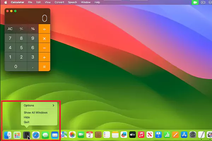Screen dimensions: 212x141
Task: Click the 7 key on the calculator
Action: coord(10,38)
